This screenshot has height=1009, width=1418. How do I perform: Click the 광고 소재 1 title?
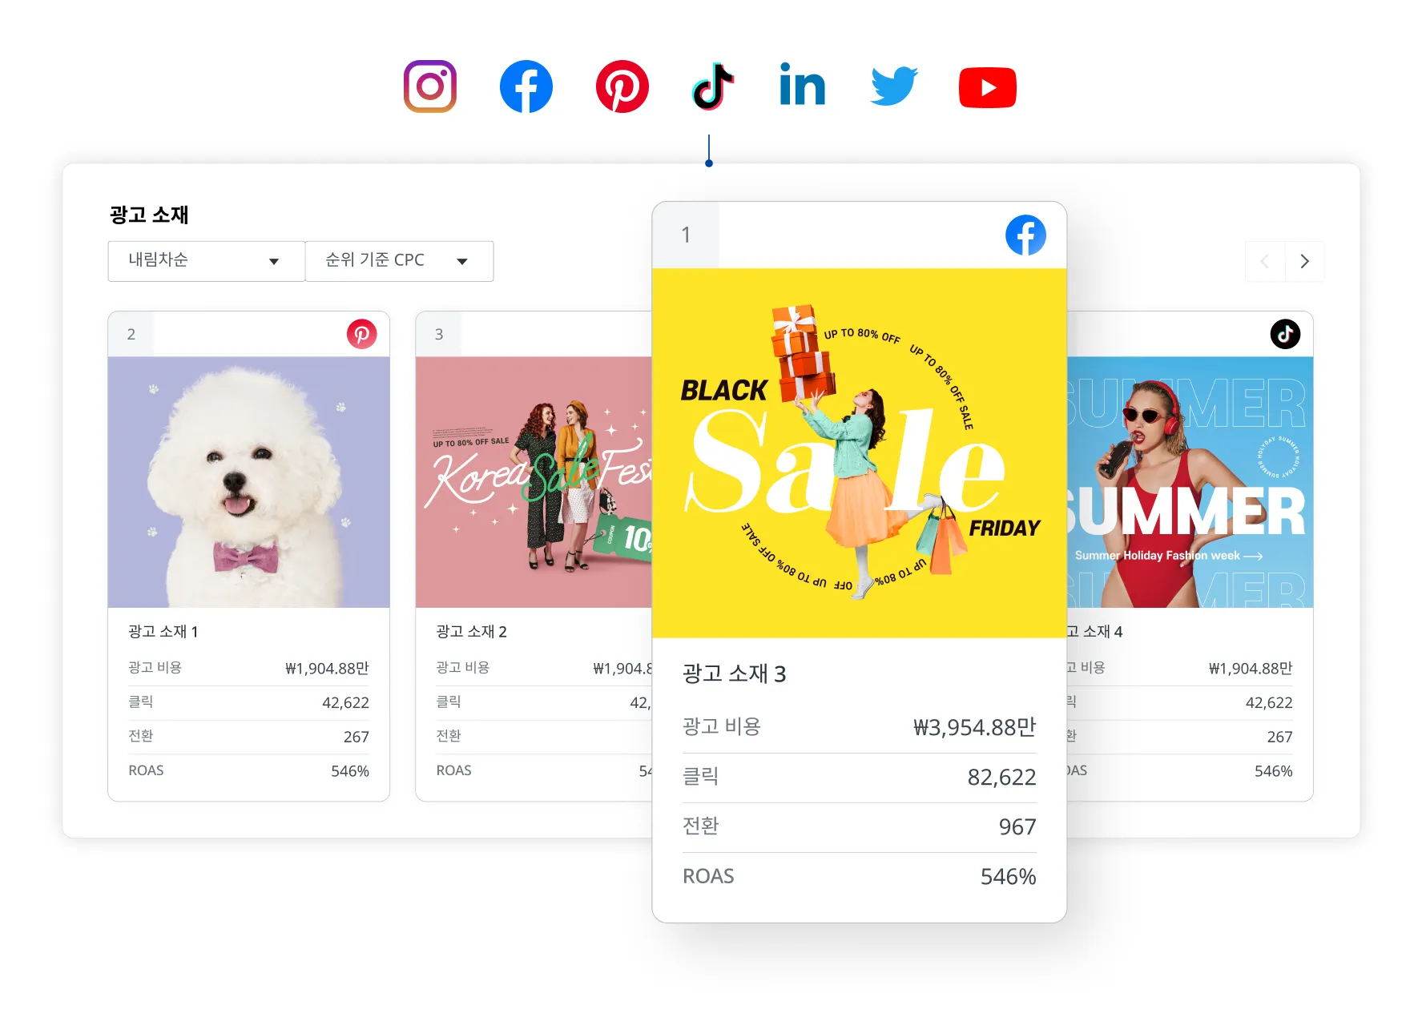point(163,632)
